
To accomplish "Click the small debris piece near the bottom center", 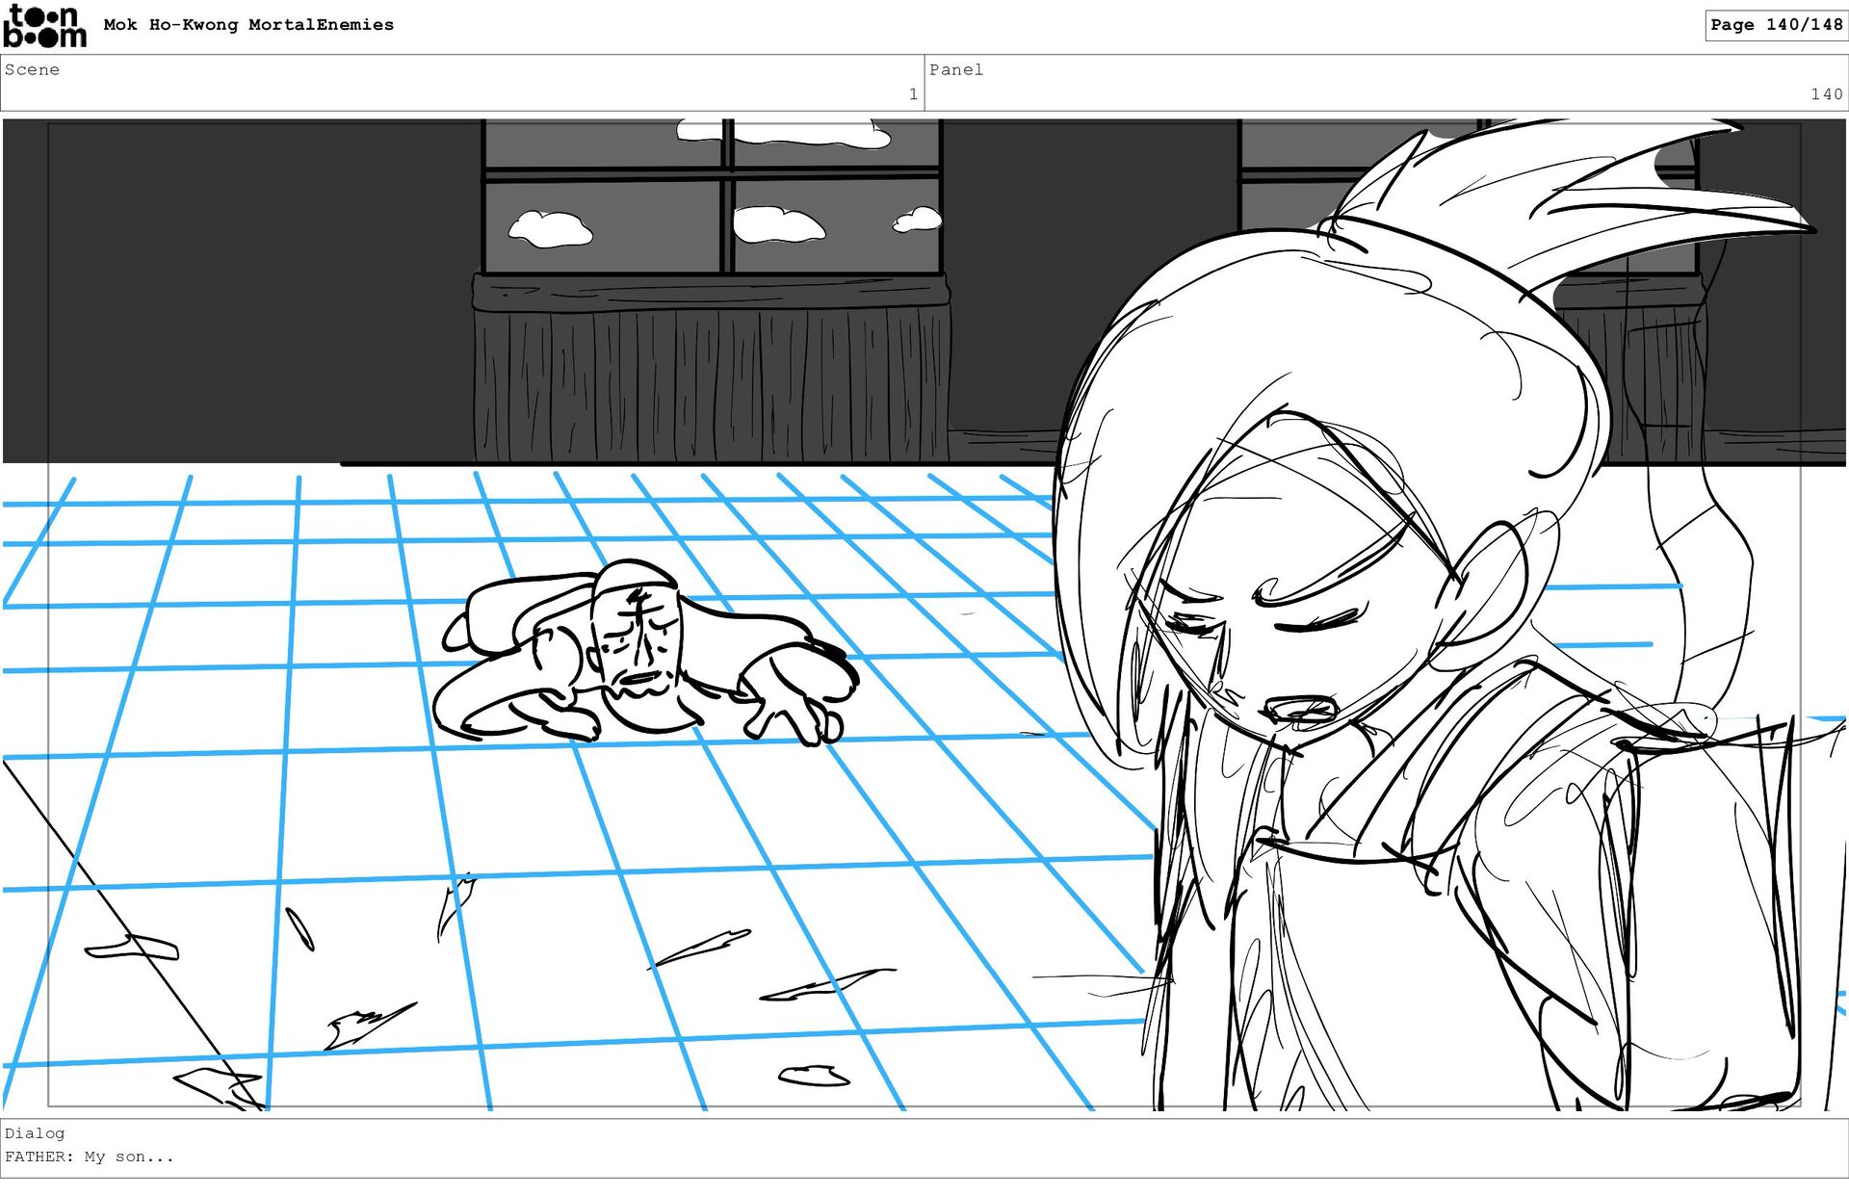I will [814, 1076].
